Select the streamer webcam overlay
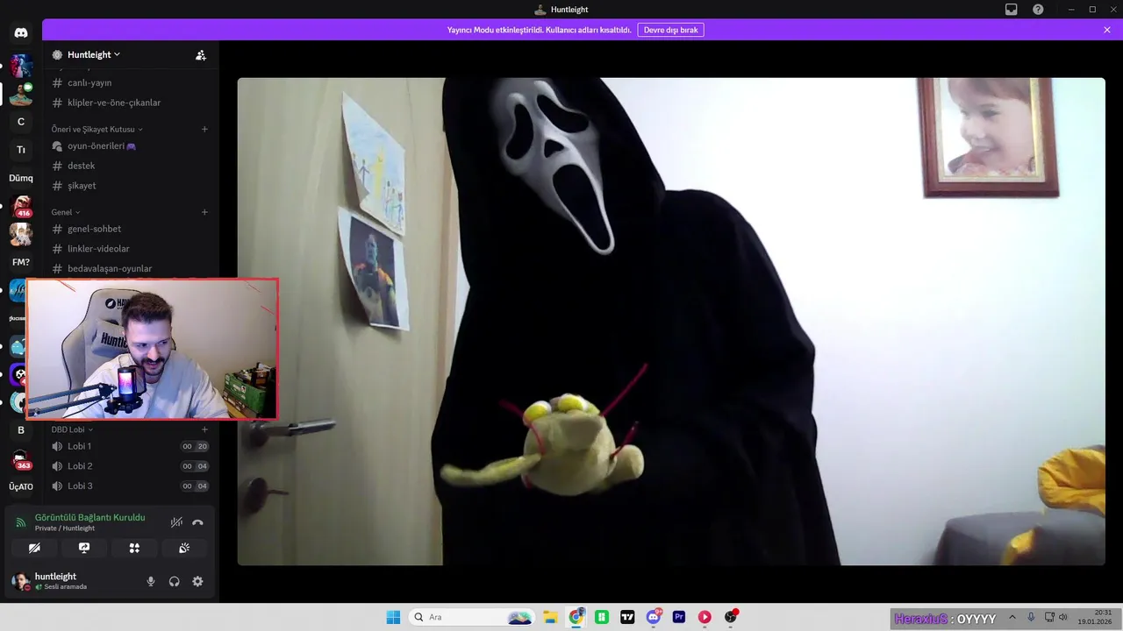1123x631 pixels. [153, 349]
